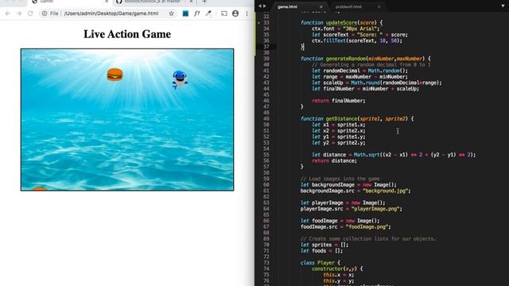This screenshot has height=286, width=509.
Task: Click the editor previous-tab left arrow
Action: 260,6
